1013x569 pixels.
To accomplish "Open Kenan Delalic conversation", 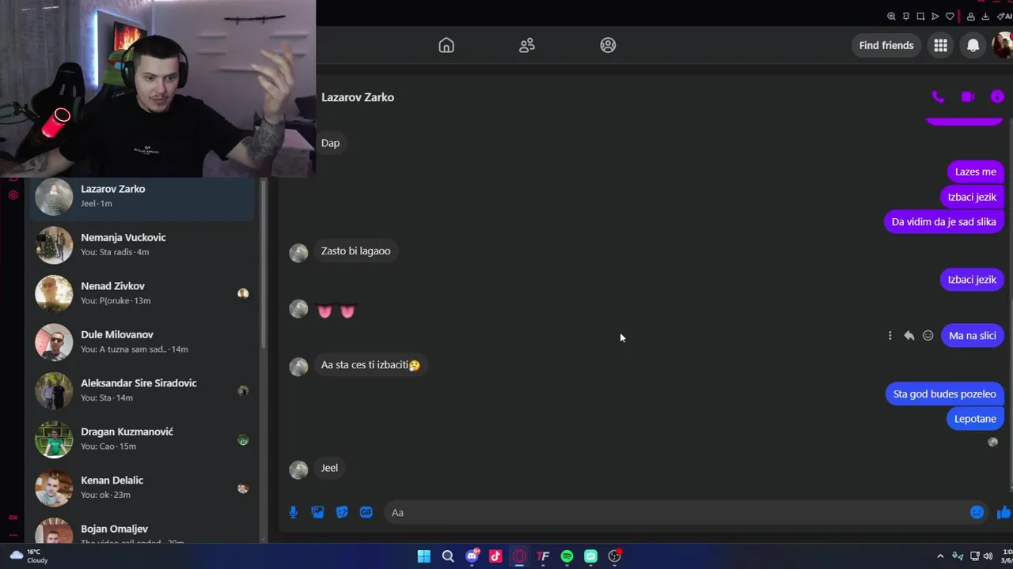I will [x=142, y=487].
